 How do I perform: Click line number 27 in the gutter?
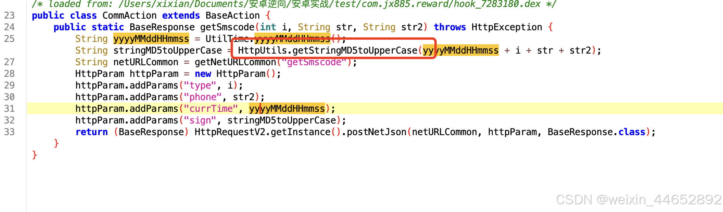(x=9, y=62)
